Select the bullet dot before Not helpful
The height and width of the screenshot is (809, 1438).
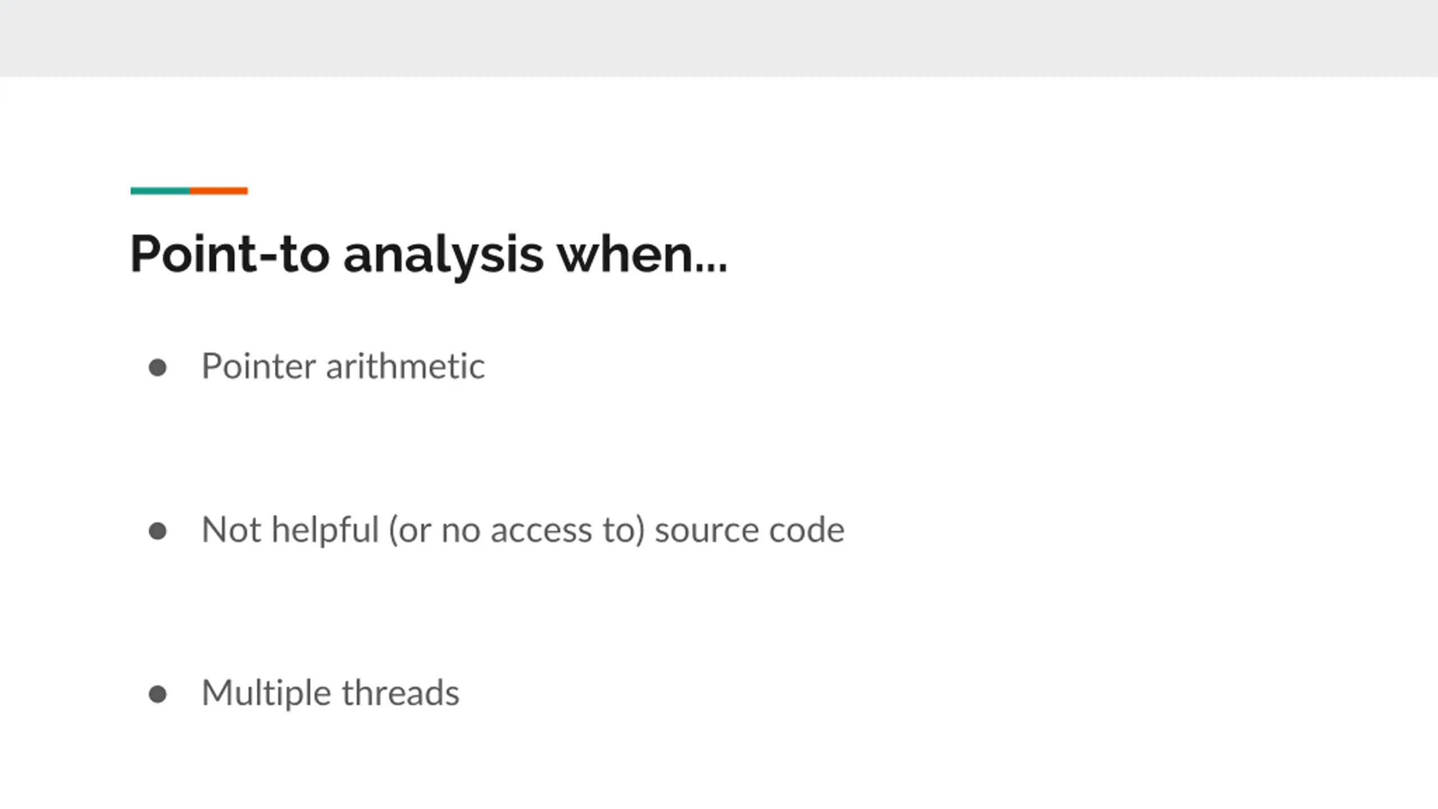click(x=157, y=531)
